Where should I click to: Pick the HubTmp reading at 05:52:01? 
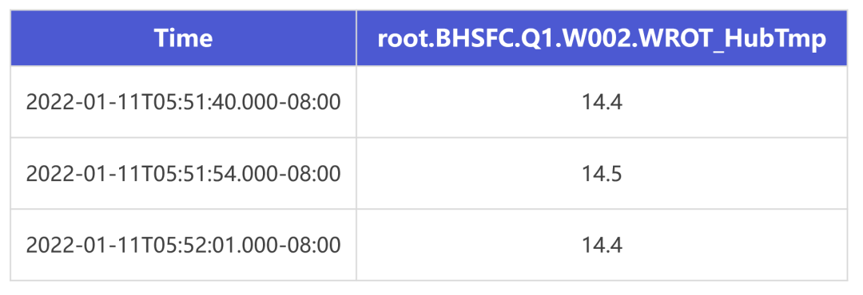(x=602, y=245)
